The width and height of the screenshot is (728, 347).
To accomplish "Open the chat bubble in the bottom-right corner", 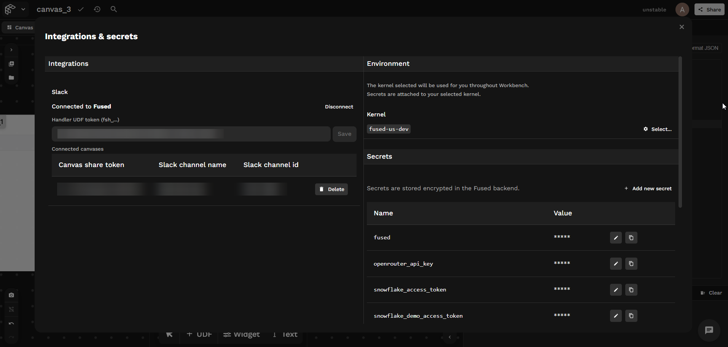I will [x=708, y=330].
